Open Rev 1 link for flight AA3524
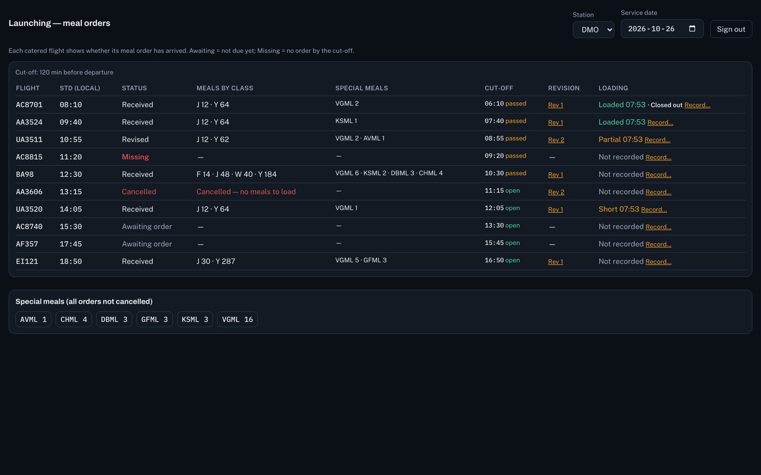This screenshot has height=475, width=761. click(556, 123)
